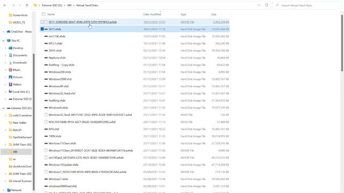Expand the net6.0-windows folder node
This screenshot has width=344, height=193.
[x=5, y=115]
